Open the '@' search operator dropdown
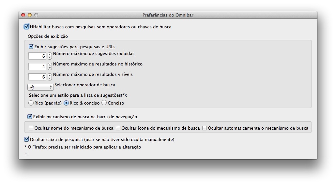The width and height of the screenshot is (336, 185). pyautogui.click(x=40, y=87)
